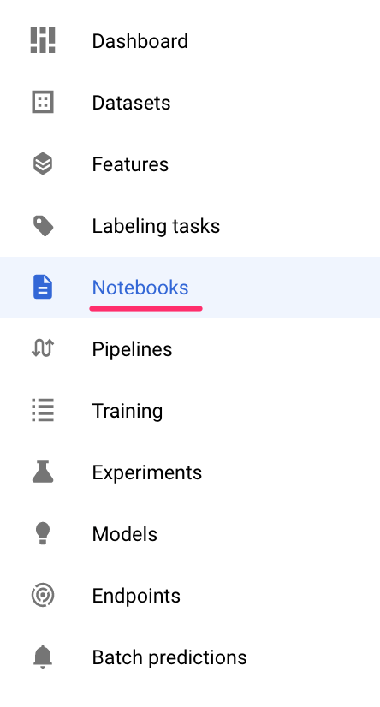The height and width of the screenshot is (707, 380).
Task: Navigate to Pipelines
Action: pos(190,348)
